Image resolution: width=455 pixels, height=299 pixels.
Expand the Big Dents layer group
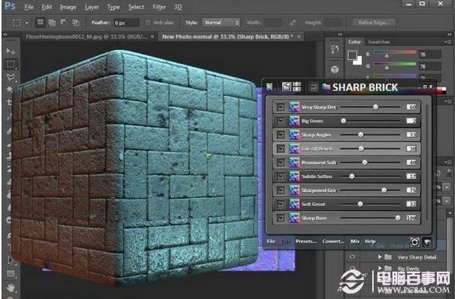[380, 268]
